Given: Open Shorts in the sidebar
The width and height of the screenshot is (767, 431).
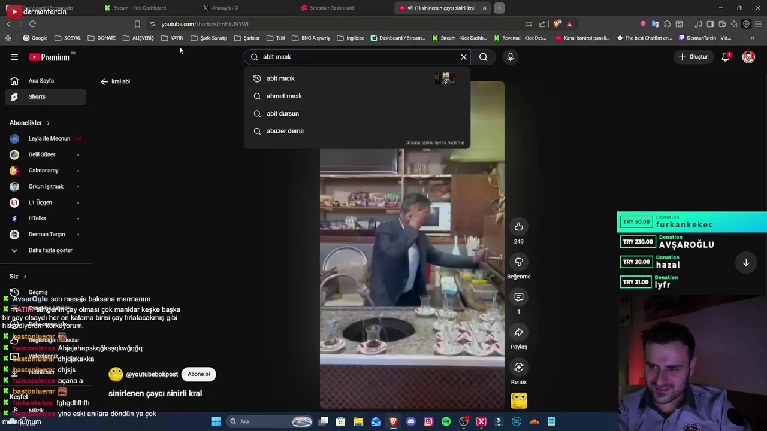Looking at the screenshot, I should (46, 96).
